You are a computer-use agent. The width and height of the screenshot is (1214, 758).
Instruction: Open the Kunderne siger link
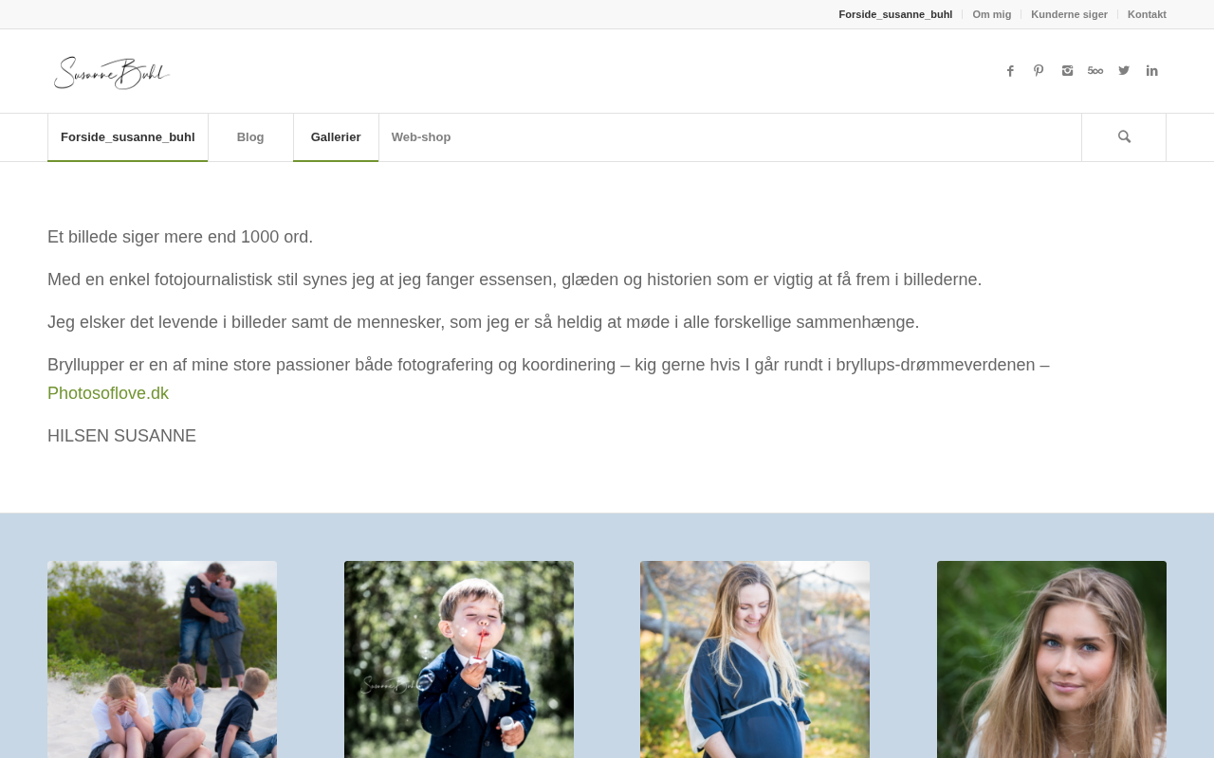click(1069, 14)
